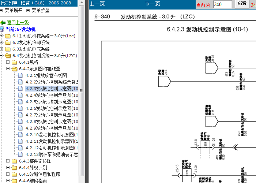Click folder icon for 6.4.6维修指南

(14, 181)
